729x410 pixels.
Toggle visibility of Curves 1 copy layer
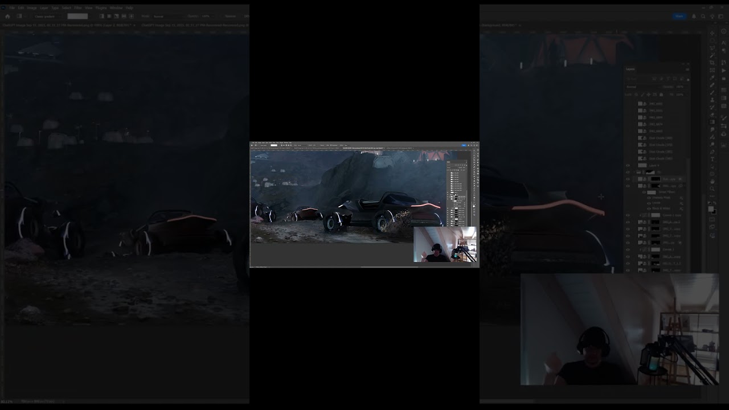click(x=628, y=215)
